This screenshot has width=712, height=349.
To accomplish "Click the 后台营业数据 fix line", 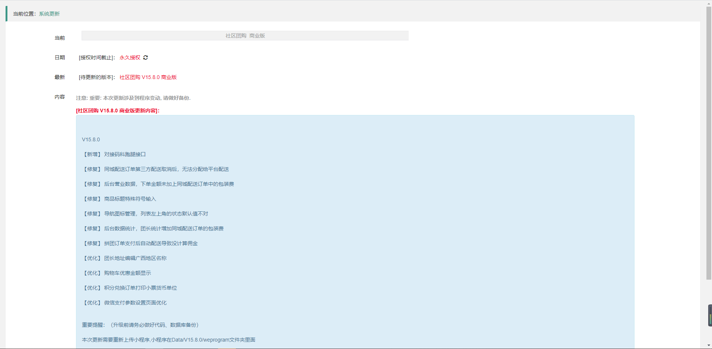I will [x=158, y=184].
